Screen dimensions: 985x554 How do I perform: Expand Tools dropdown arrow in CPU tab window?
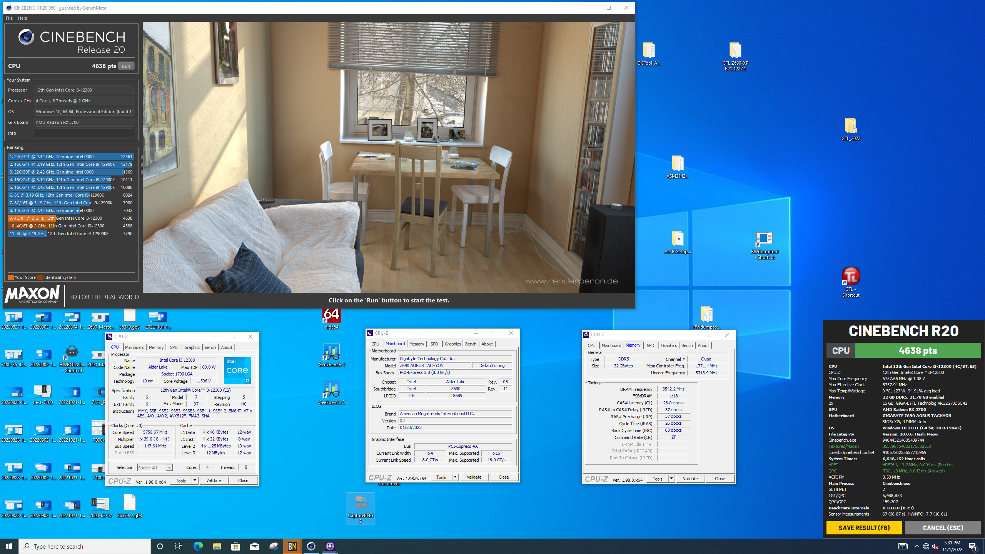tap(195, 481)
